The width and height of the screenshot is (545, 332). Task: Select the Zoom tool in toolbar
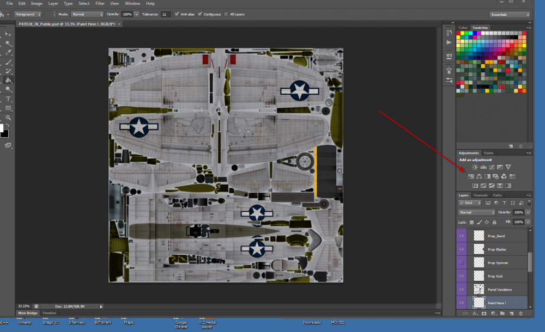point(9,117)
